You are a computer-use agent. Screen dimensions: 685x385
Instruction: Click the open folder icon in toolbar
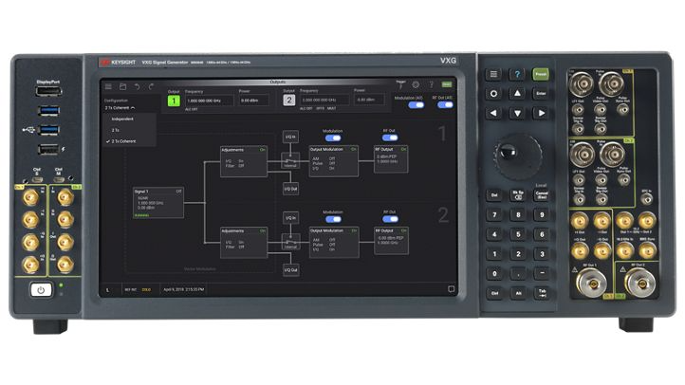click(x=121, y=85)
